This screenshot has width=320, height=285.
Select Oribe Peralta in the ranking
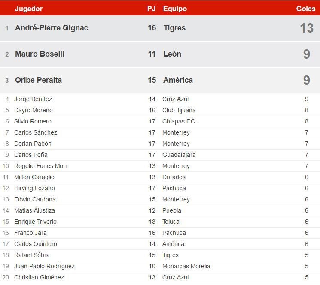[x=38, y=80]
